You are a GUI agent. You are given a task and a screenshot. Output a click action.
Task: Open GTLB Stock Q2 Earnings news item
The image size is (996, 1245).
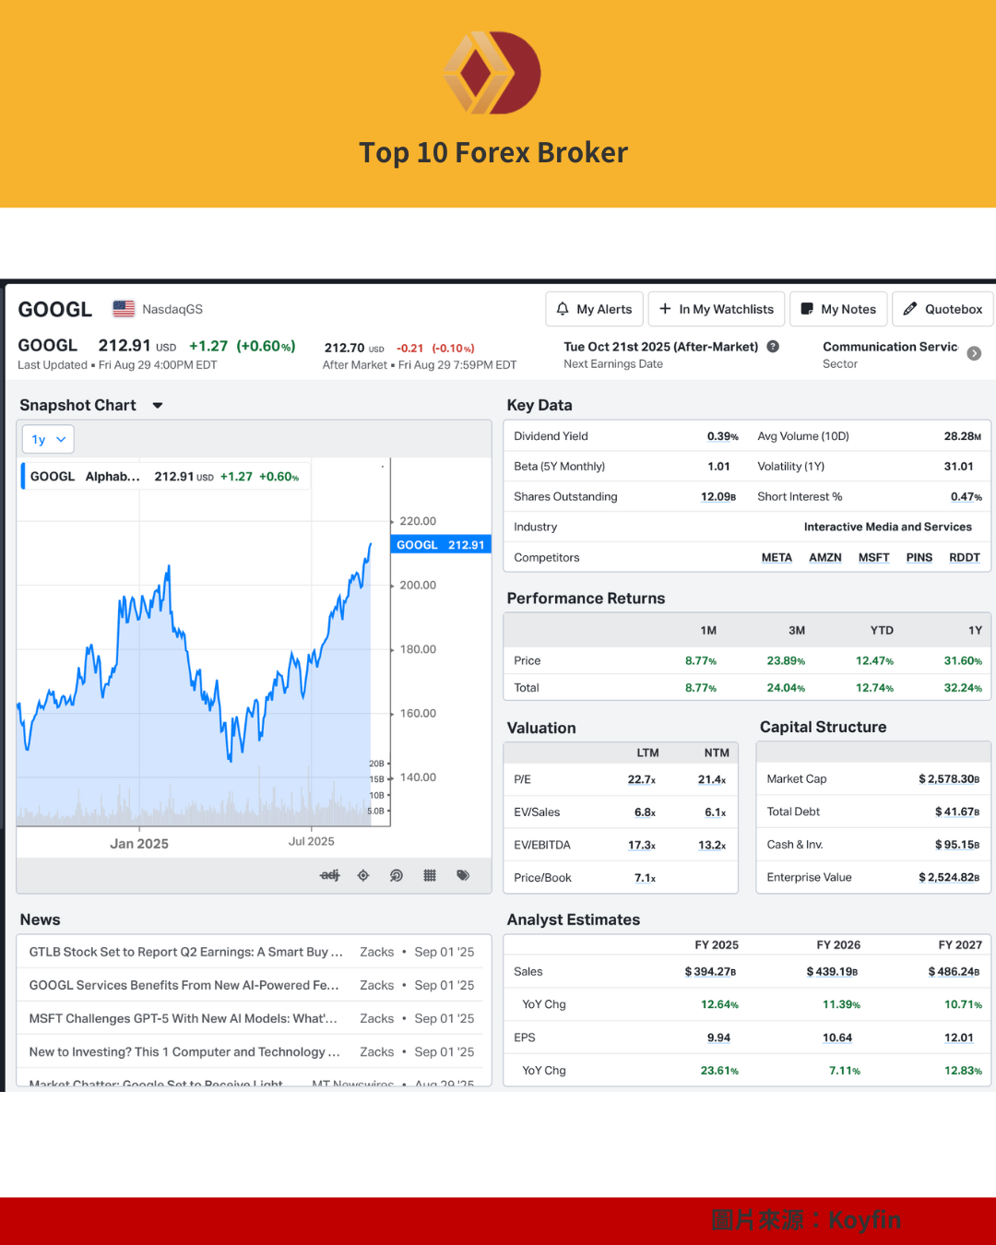[x=254, y=952]
